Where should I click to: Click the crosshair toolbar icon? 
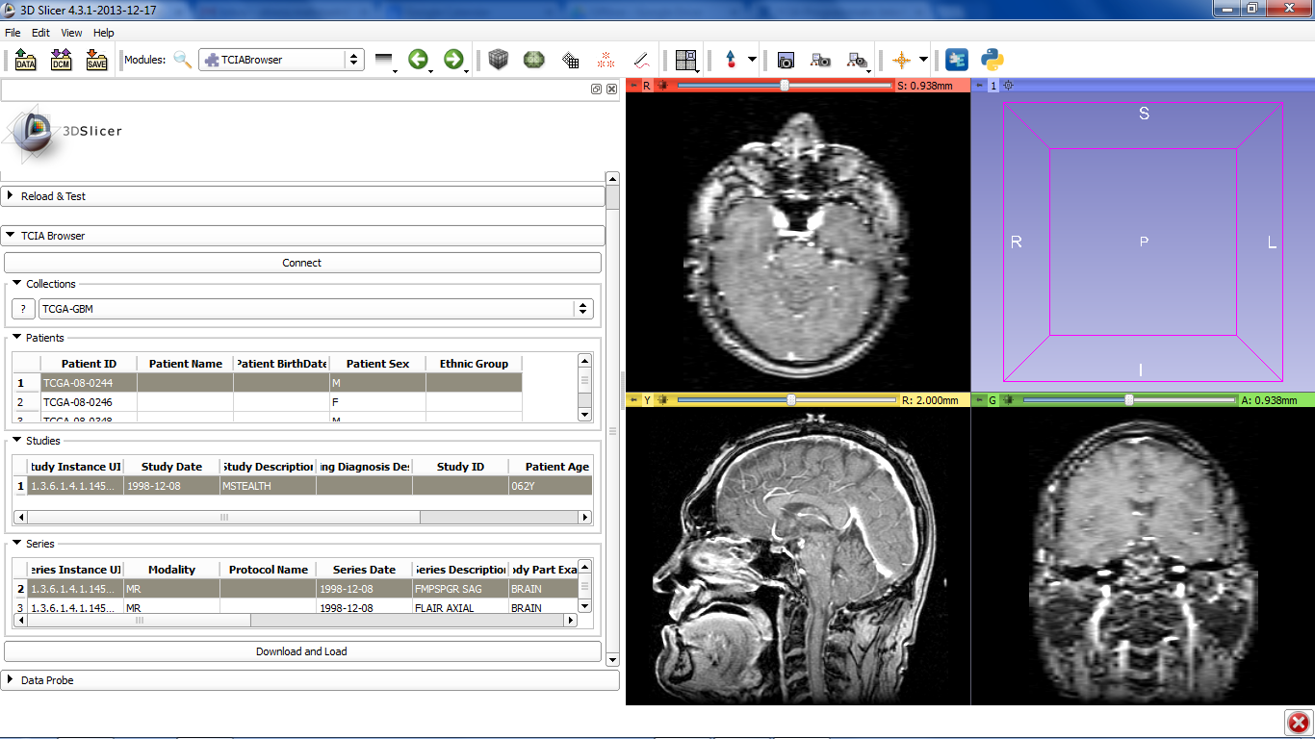[901, 60]
